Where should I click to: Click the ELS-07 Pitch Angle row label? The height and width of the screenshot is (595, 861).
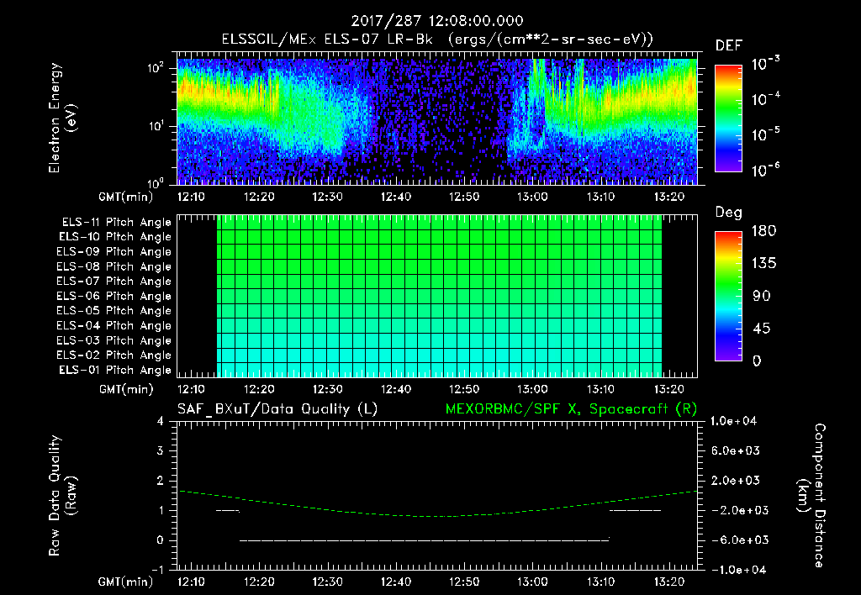(114, 281)
